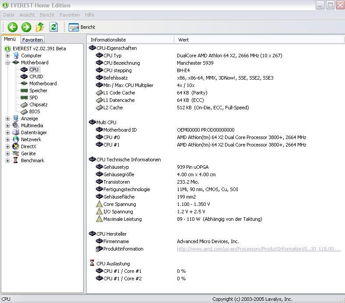Select the DirectX yellow X icon

pos(16,146)
